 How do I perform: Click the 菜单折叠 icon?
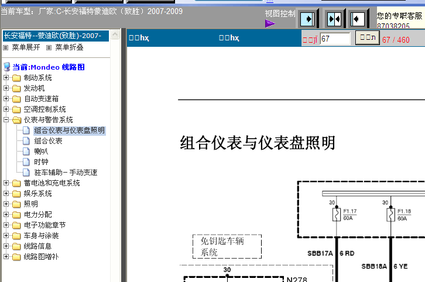click(x=49, y=48)
